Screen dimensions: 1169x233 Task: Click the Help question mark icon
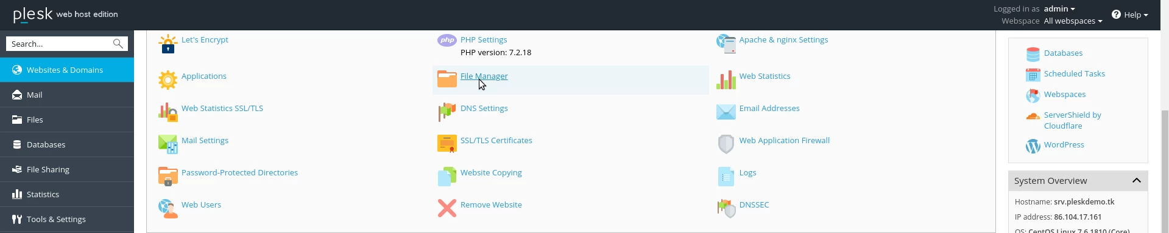1116,15
